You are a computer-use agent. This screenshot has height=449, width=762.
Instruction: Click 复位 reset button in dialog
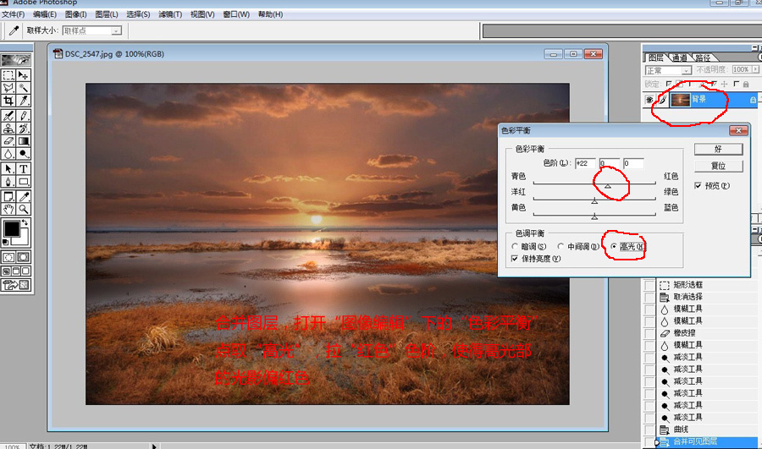click(x=718, y=166)
